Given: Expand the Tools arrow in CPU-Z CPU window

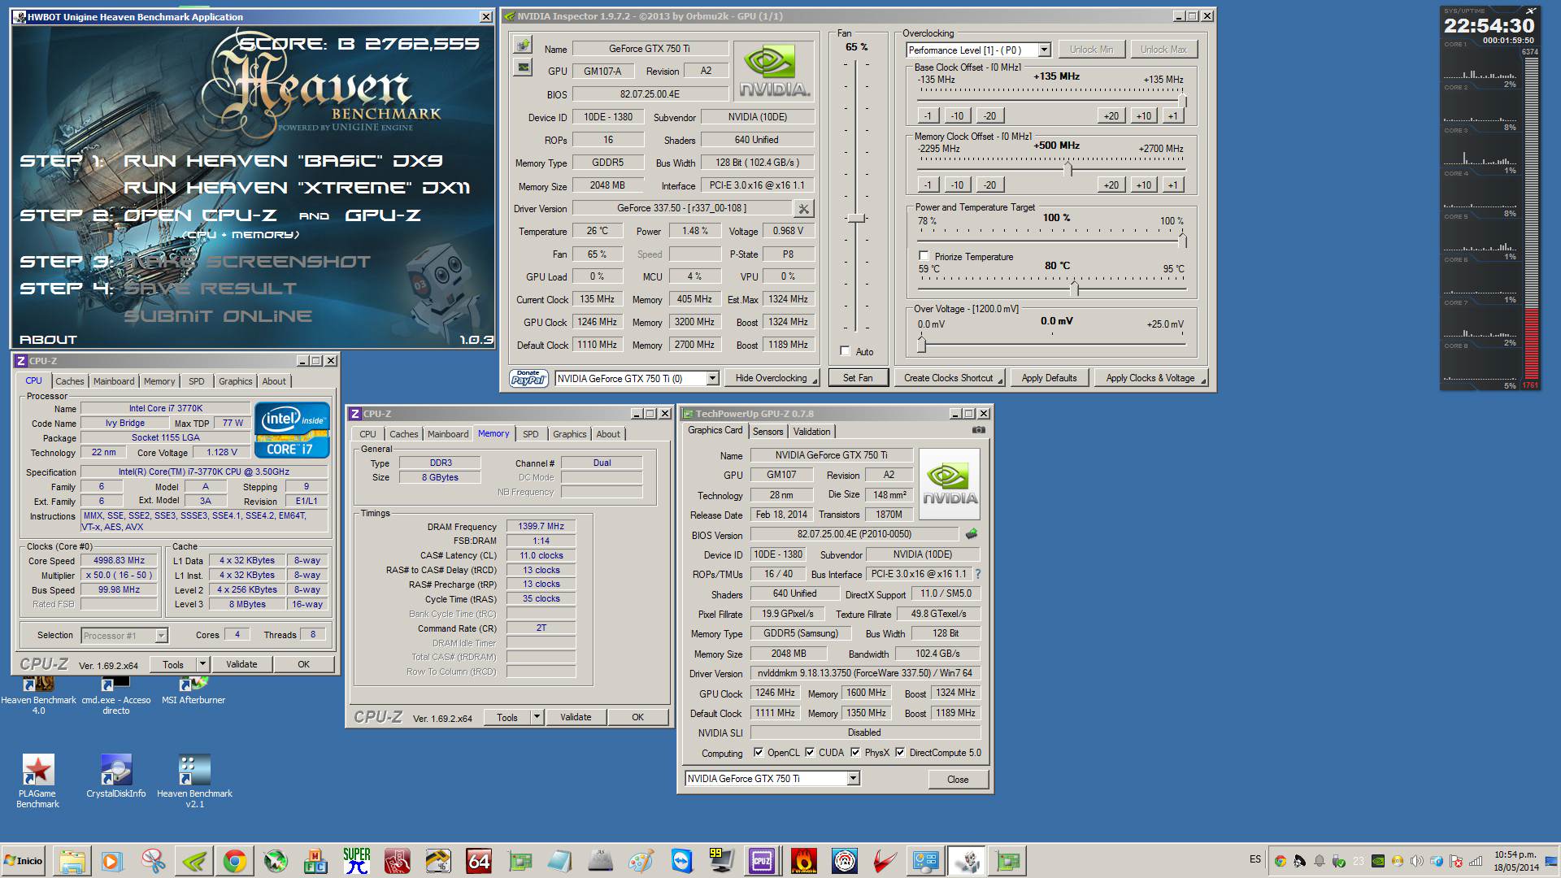Looking at the screenshot, I should pyautogui.click(x=202, y=664).
